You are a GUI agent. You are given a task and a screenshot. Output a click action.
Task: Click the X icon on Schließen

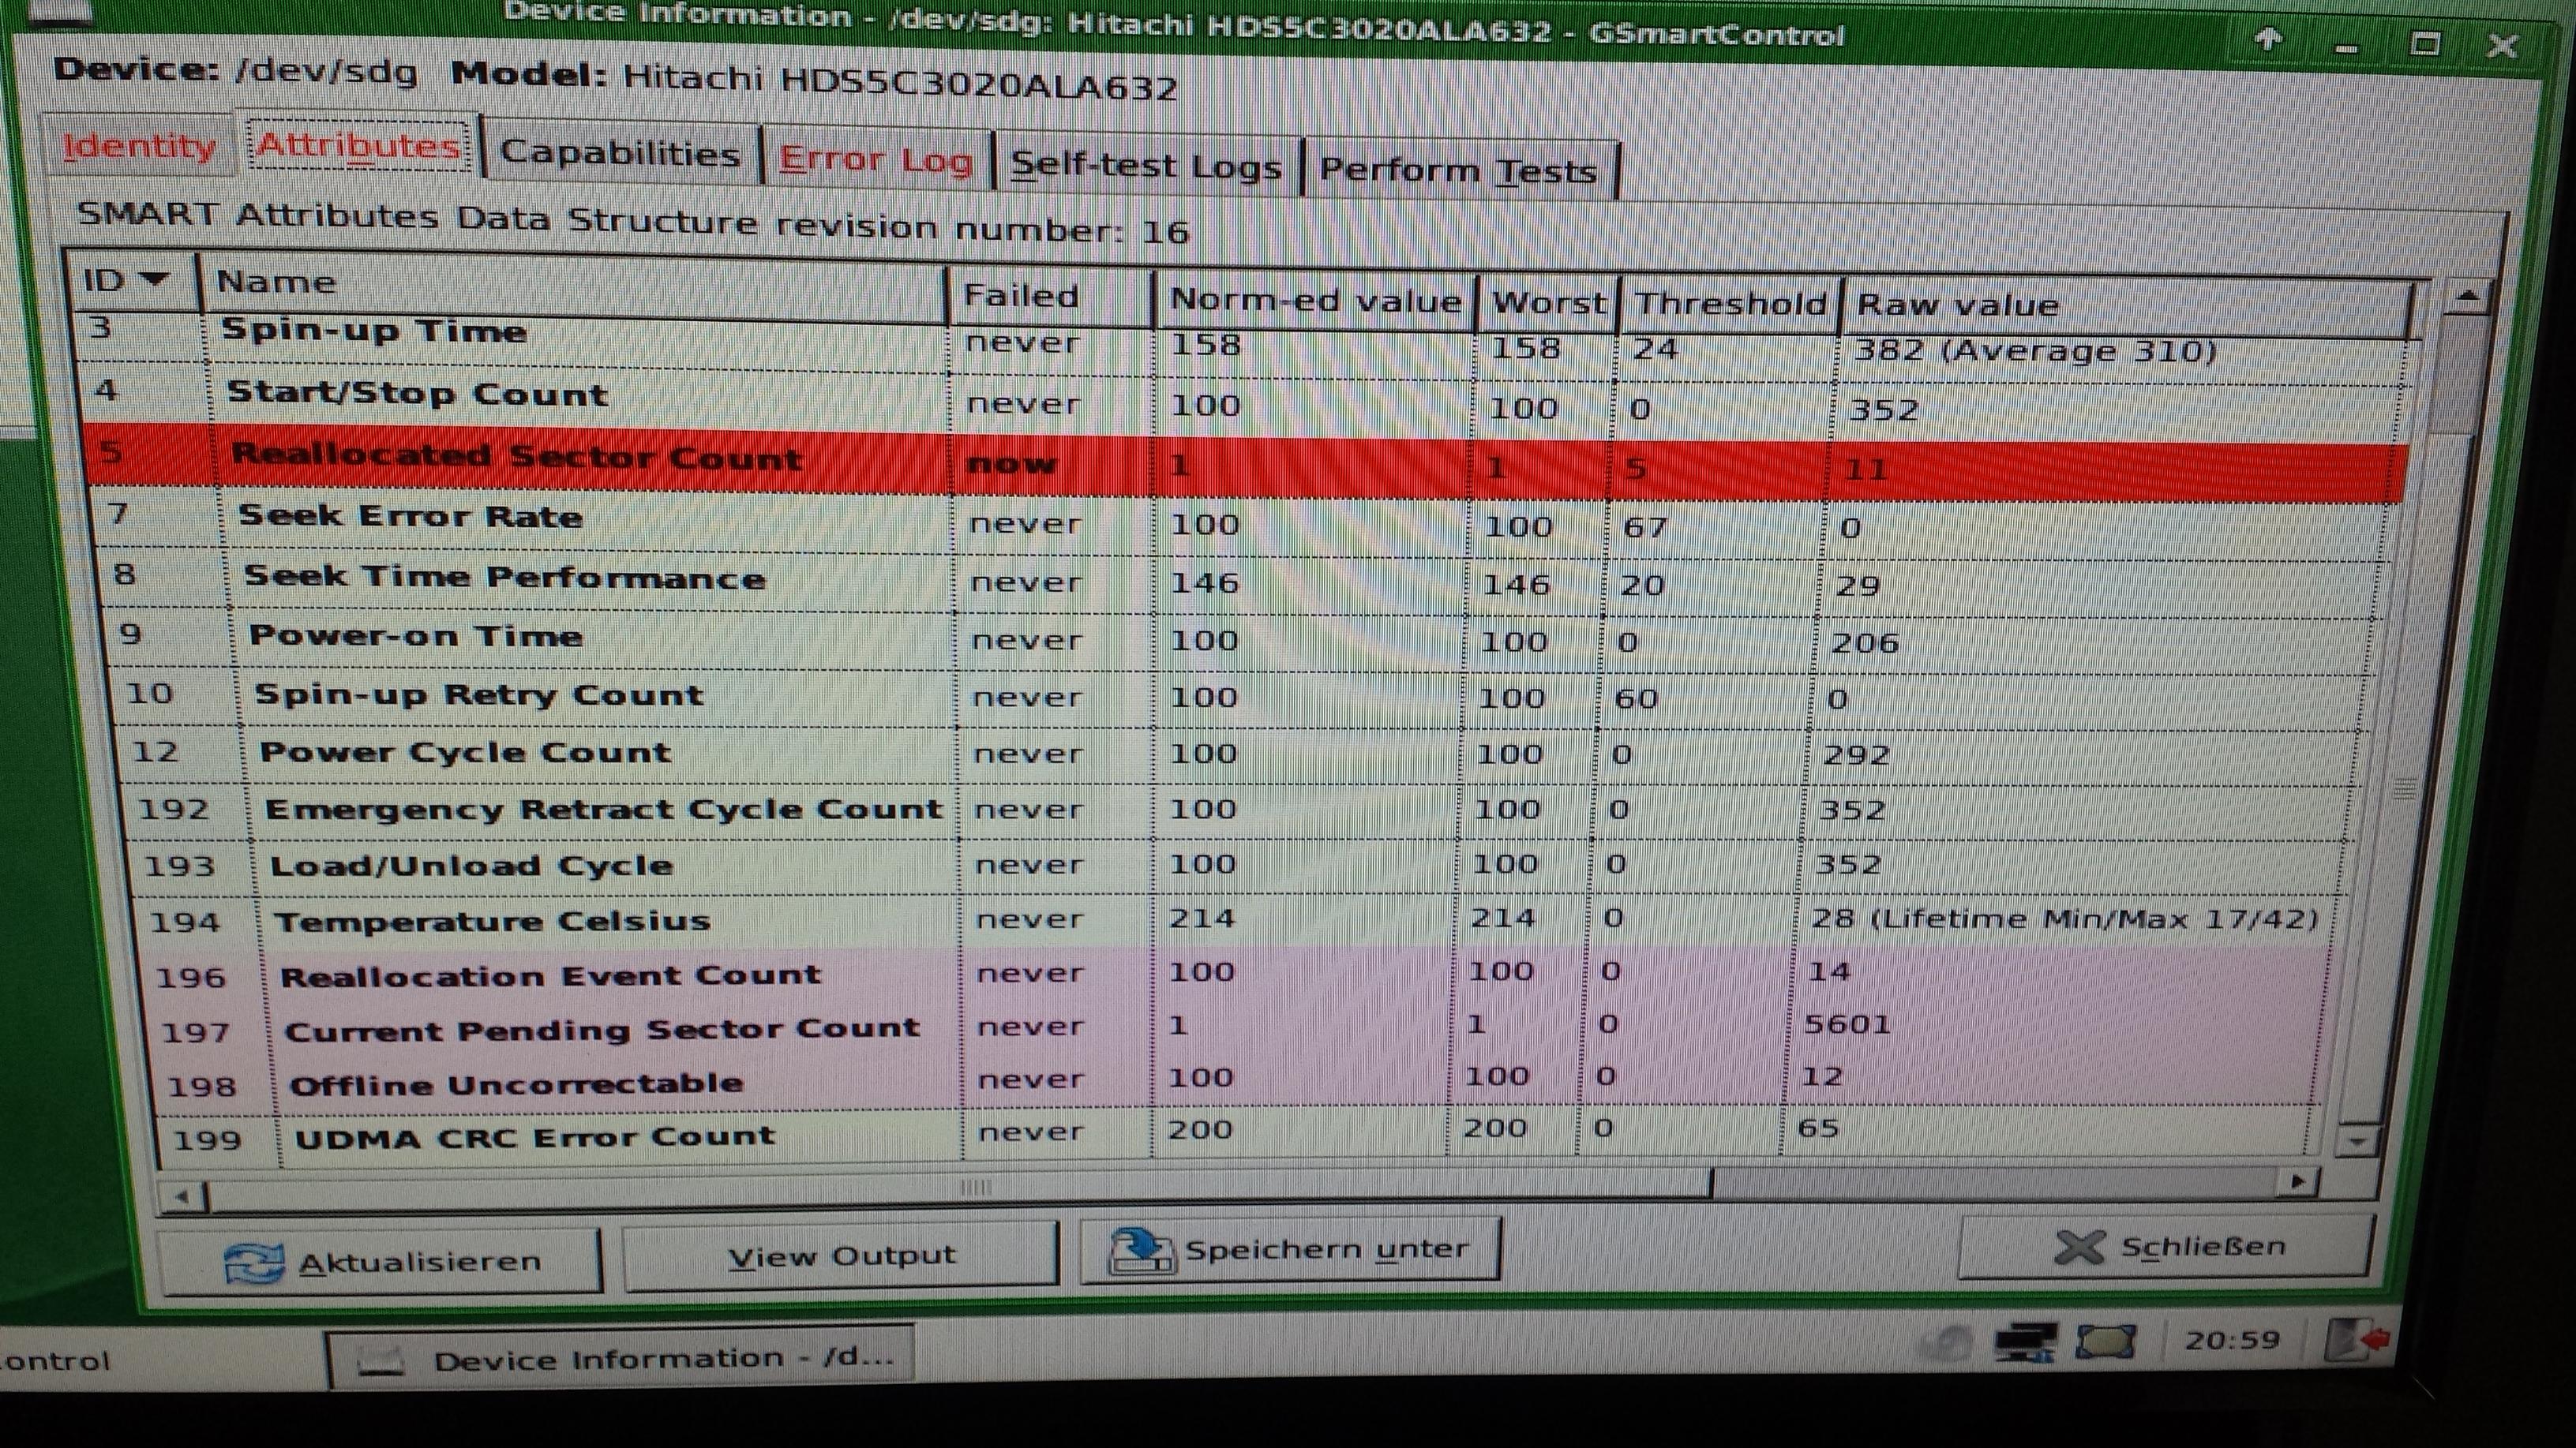[x=2080, y=1246]
